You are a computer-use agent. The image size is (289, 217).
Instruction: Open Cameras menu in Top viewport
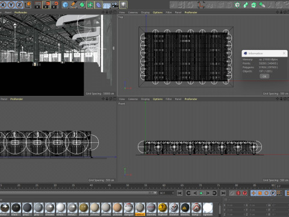point(133,13)
